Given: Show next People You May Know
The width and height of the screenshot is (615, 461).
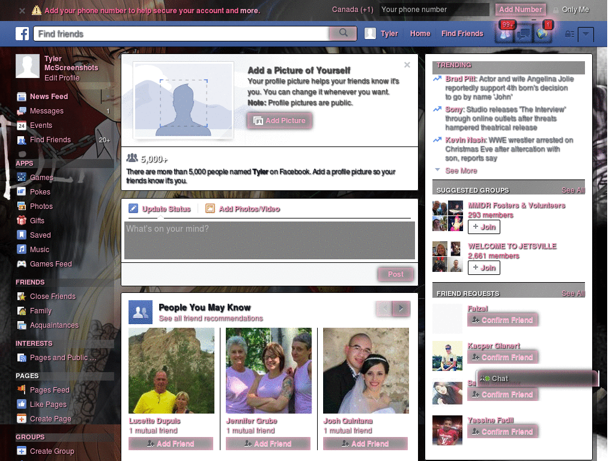Looking at the screenshot, I should tap(401, 309).
